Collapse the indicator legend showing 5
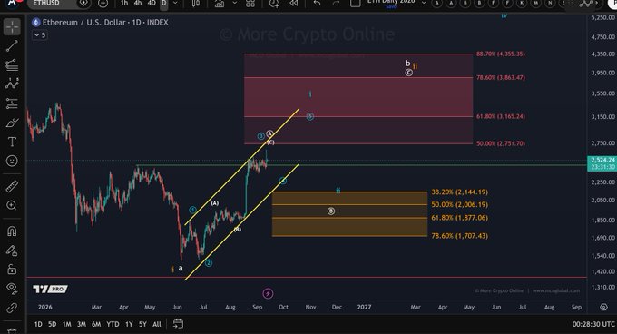617x334 pixels. (x=40, y=35)
